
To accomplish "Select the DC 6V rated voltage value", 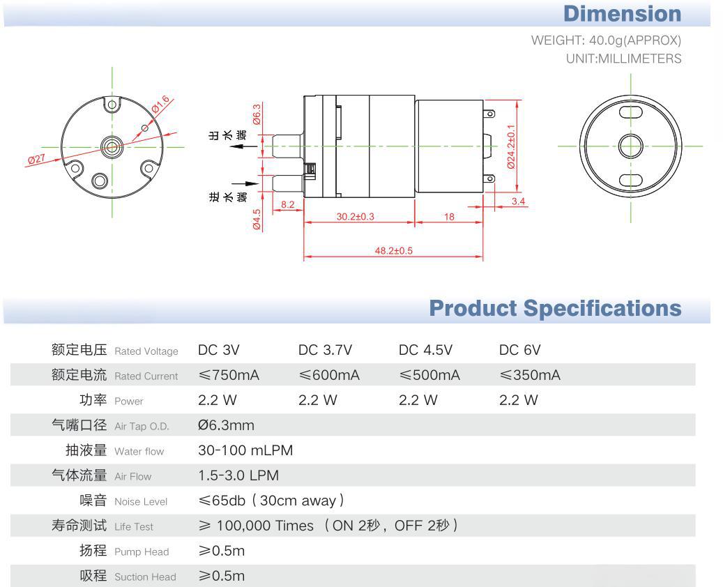I will pyautogui.click(x=519, y=350).
